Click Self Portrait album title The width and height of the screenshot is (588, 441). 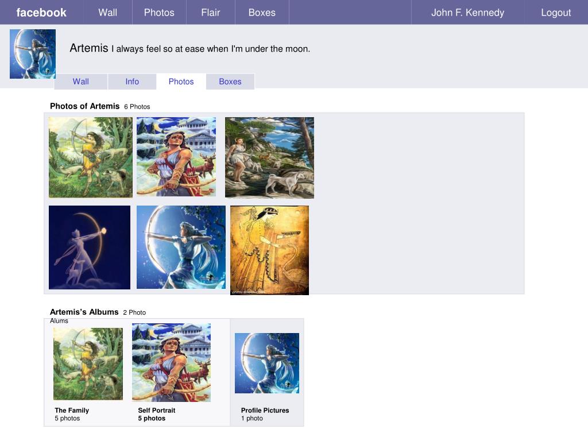157,410
